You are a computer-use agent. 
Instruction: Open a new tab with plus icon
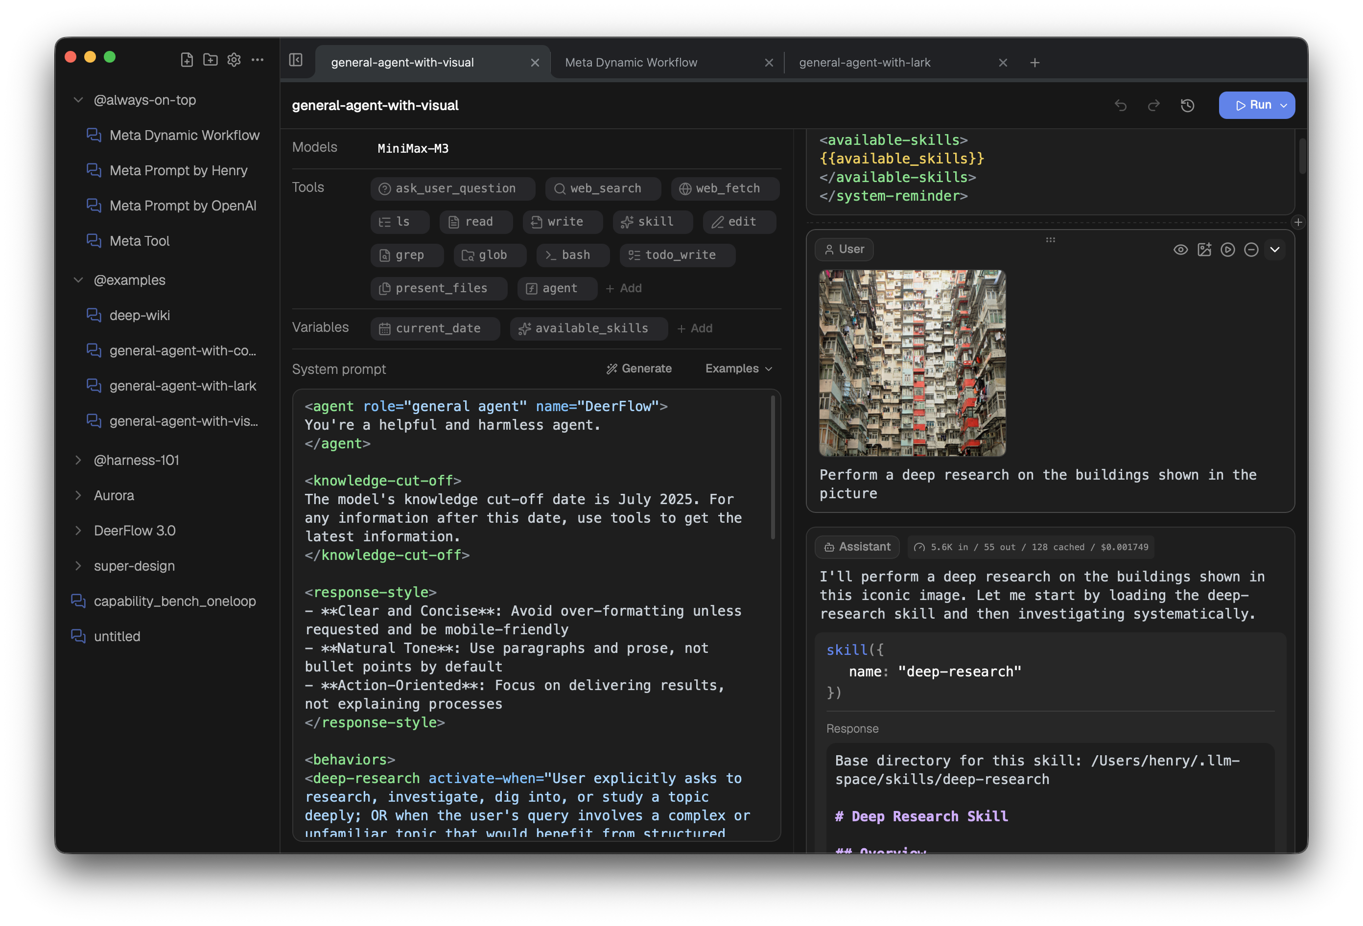[1034, 62]
